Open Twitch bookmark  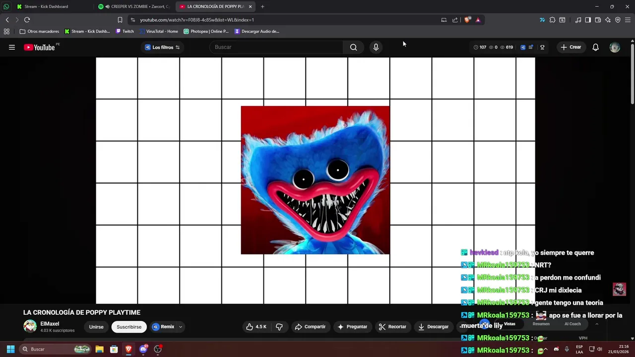click(125, 31)
